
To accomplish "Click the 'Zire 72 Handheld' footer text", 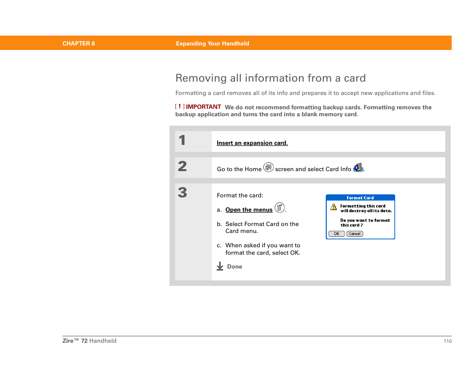I will [x=89, y=341].
